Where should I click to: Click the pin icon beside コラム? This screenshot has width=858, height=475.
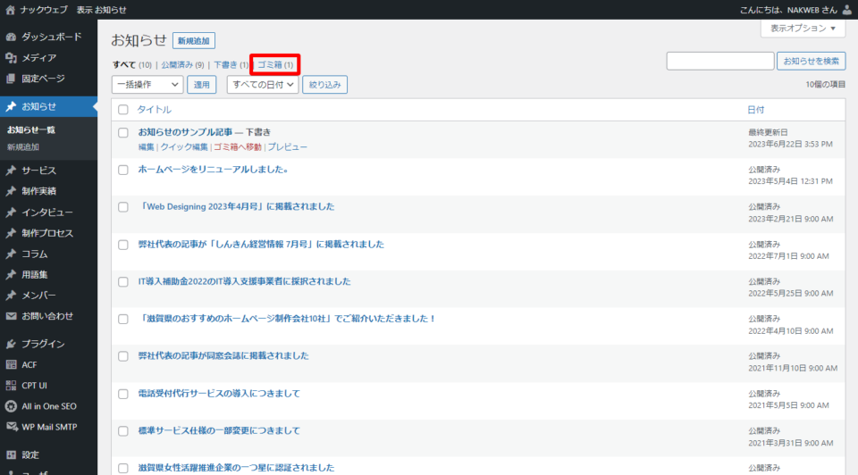11,254
